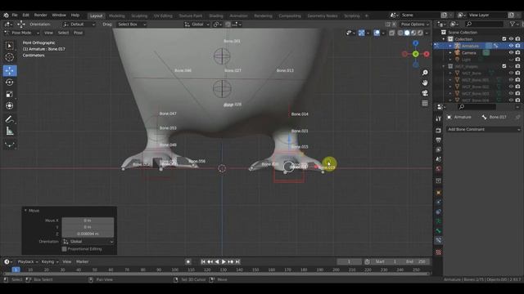Select the Transform tool
Viewport: 524px width, 294px height.
click(x=9, y=105)
